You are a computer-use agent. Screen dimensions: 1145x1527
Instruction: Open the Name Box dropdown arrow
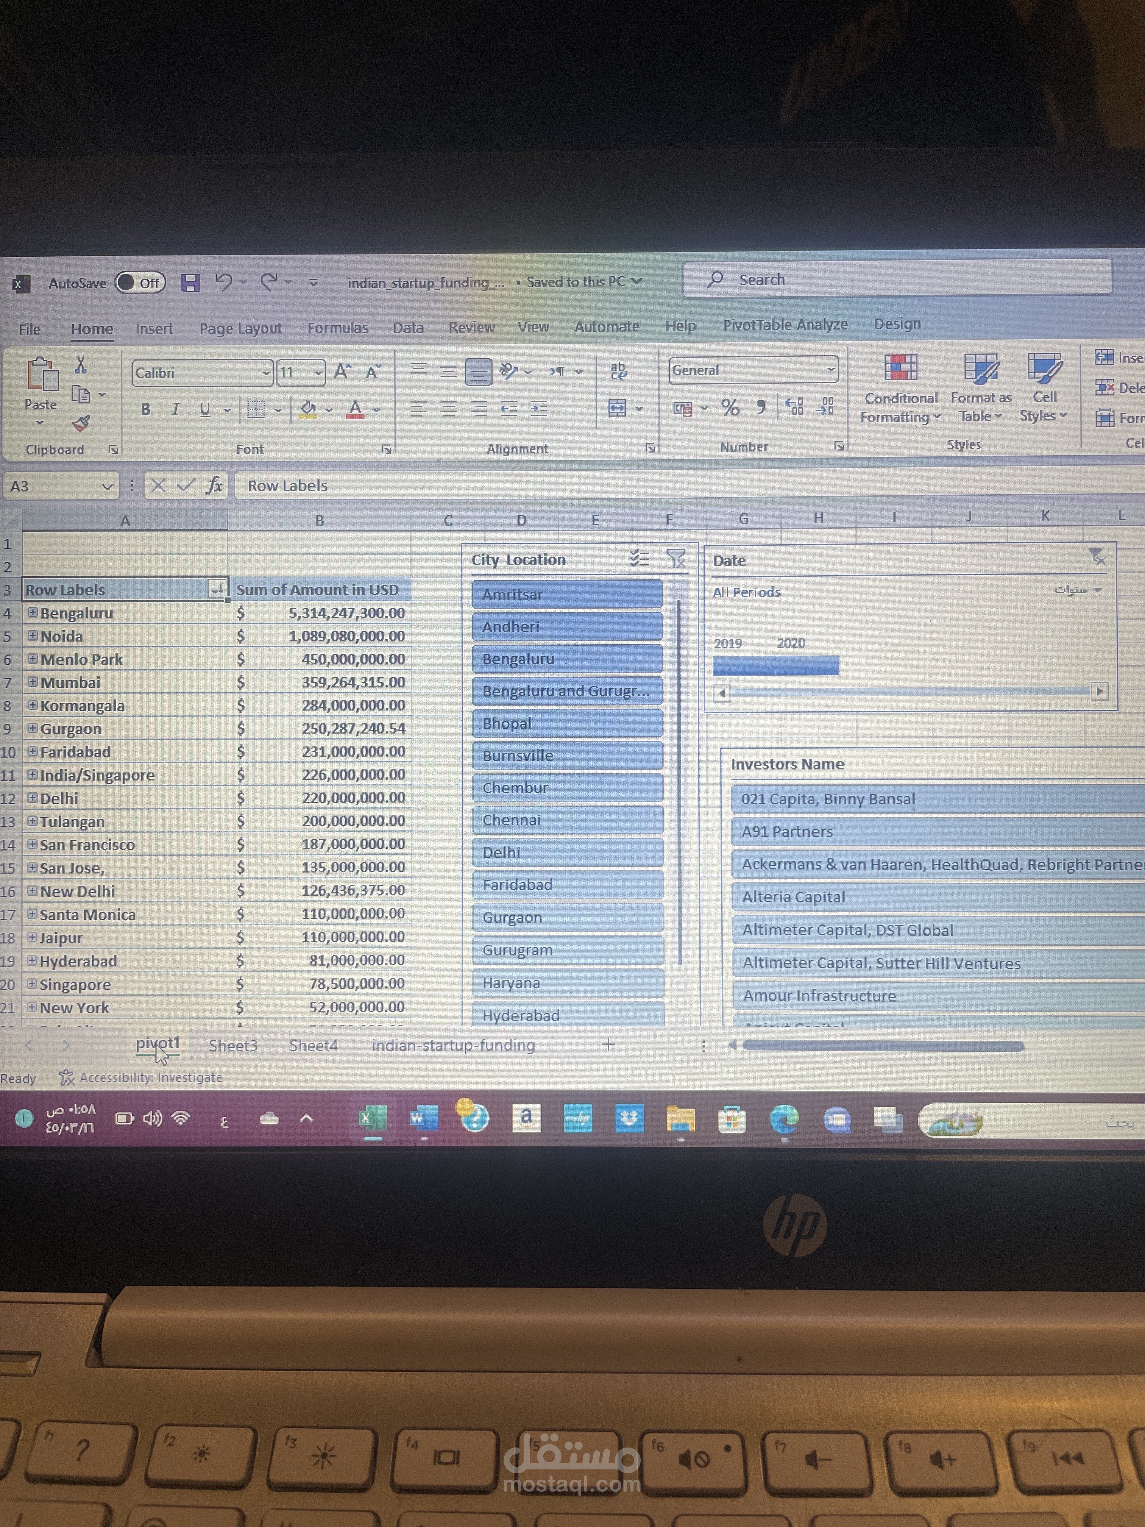[107, 487]
